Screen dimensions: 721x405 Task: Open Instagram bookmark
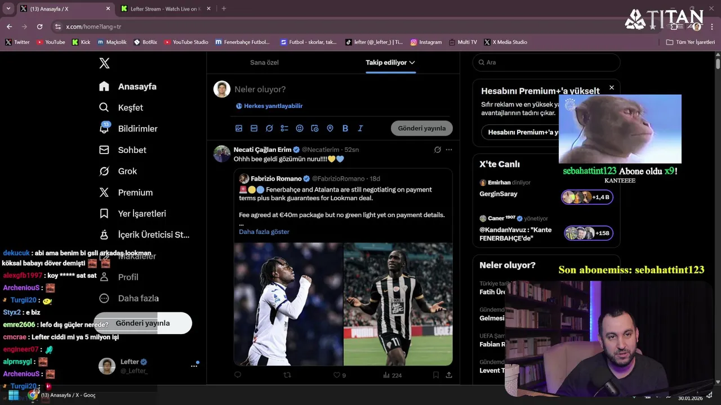426,42
